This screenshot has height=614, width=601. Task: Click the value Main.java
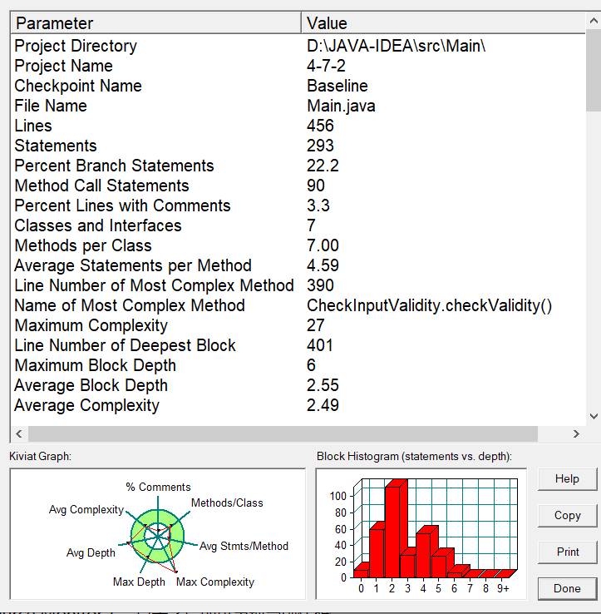(341, 106)
